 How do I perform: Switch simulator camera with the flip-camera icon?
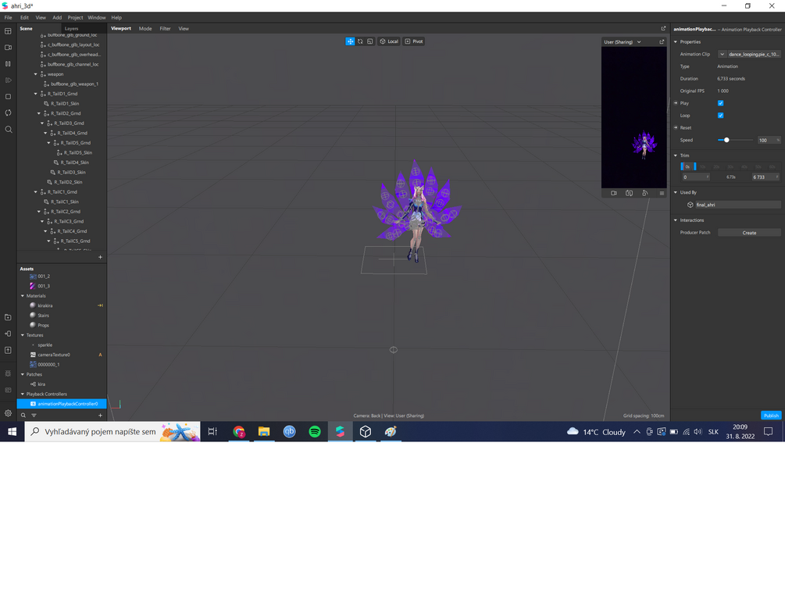point(630,193)
